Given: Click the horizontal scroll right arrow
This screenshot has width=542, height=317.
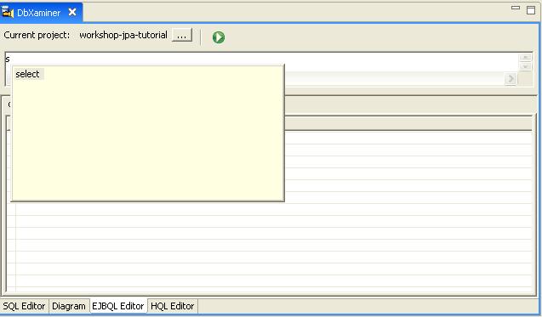Looking at the screenshot, I should click(x=511, y=79).
